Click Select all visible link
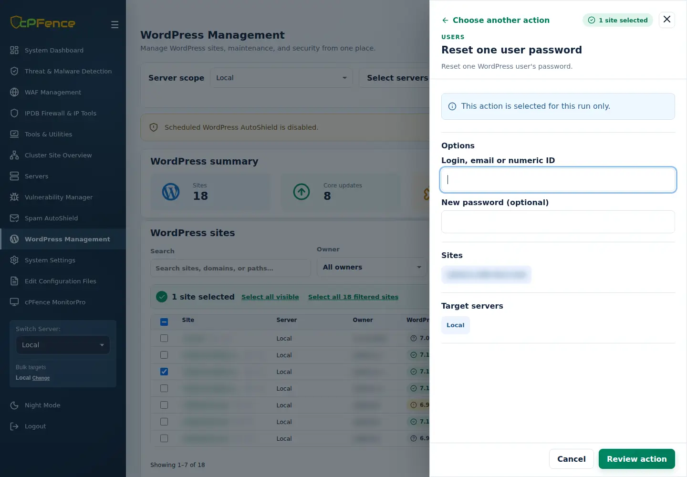The height and width of the screenshot is (477, 687). pyautogui.click(x=270, y=297)
